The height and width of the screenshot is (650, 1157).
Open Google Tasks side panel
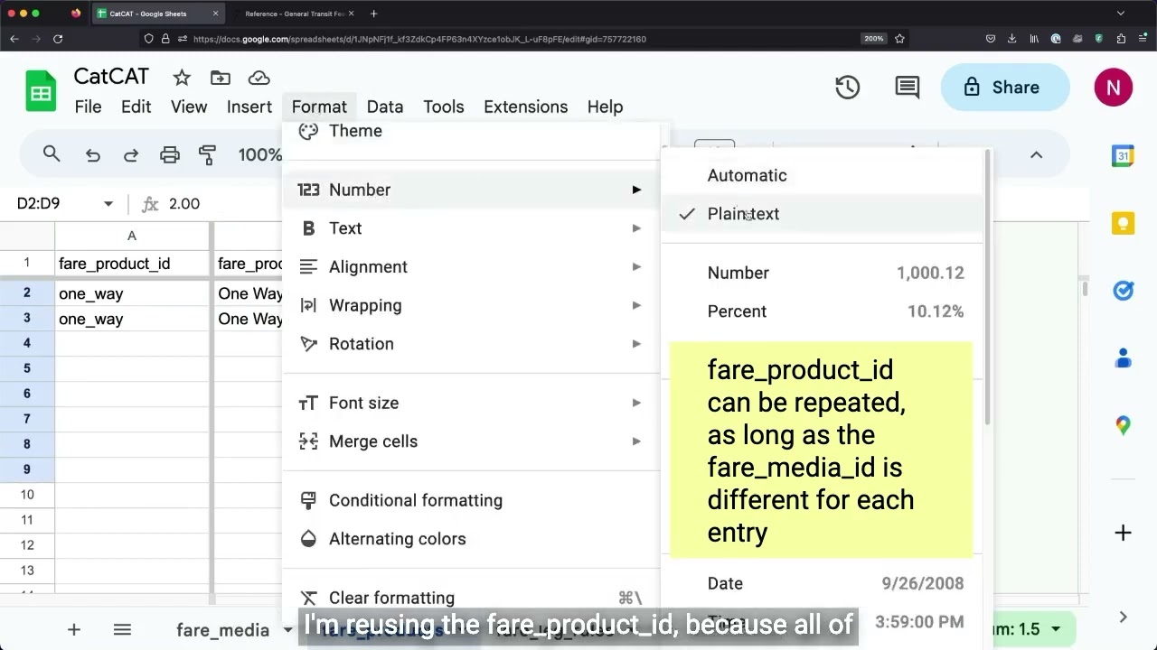(1123, 291)
